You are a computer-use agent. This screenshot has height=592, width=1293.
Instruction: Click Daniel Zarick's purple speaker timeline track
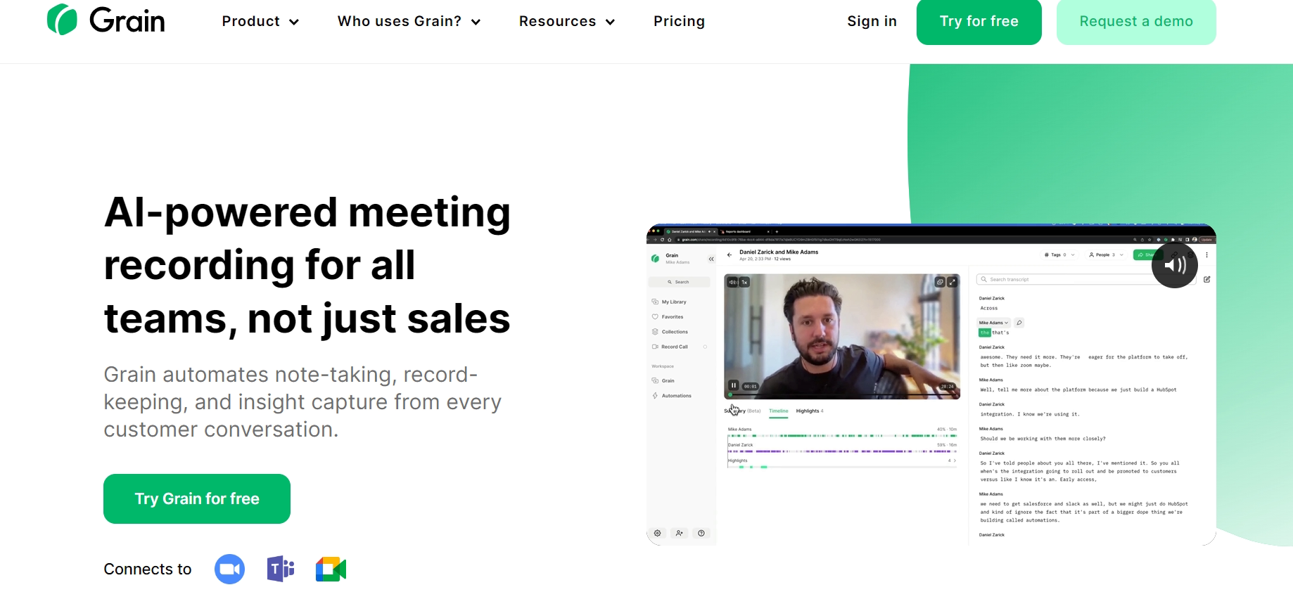[x=842, y=451]
